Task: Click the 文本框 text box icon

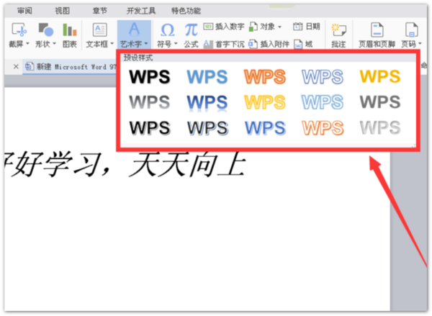Action: (99, 30)
